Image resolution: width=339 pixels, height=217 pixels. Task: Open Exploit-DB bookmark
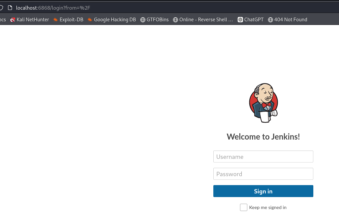coord(68,20)
